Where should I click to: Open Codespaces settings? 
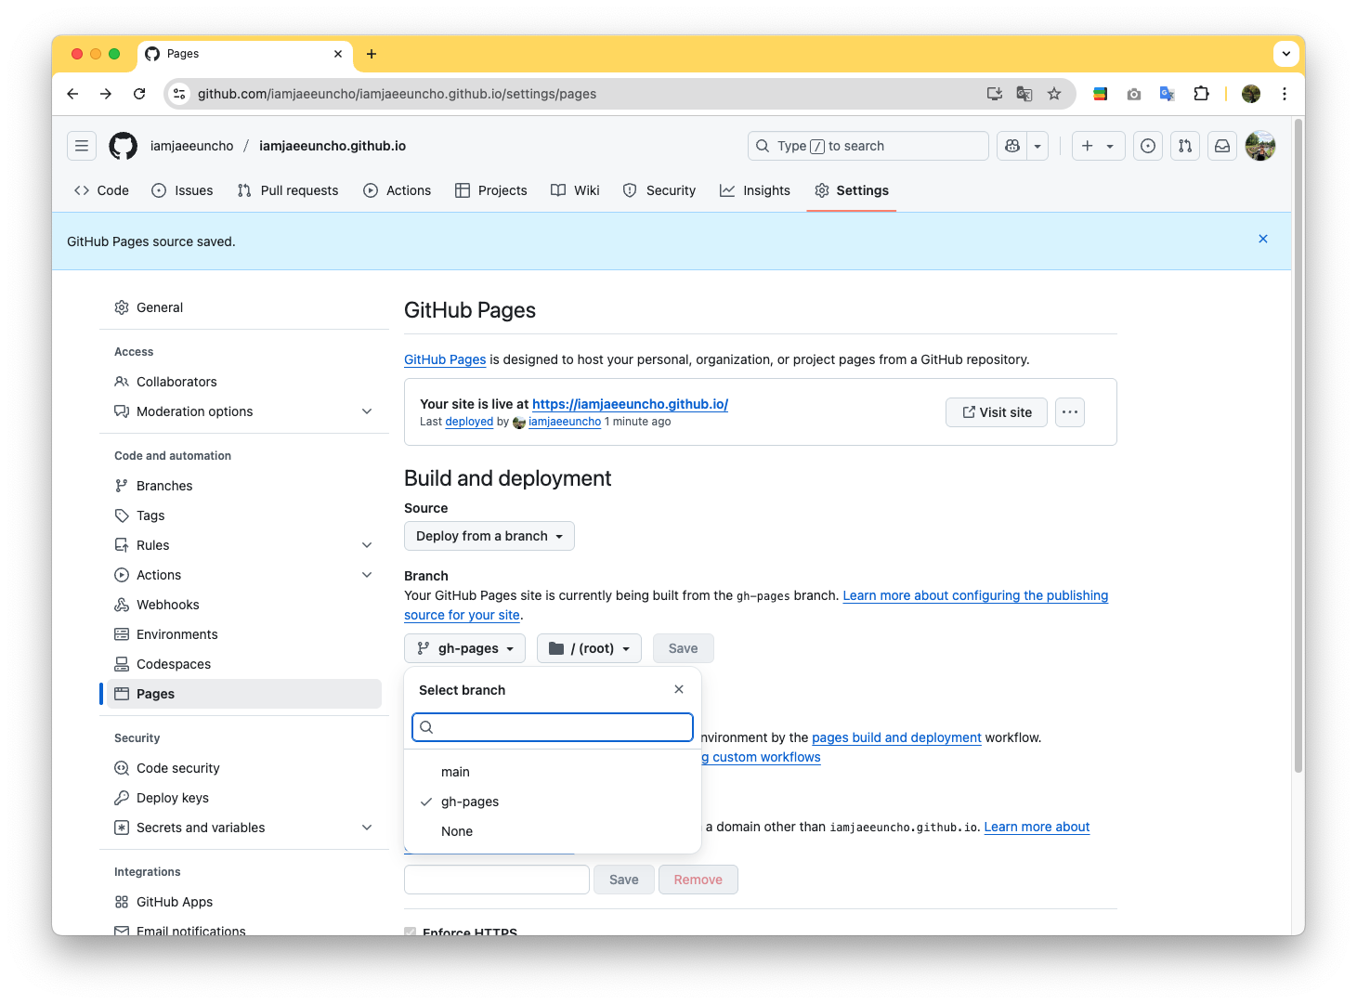(244, 664)
